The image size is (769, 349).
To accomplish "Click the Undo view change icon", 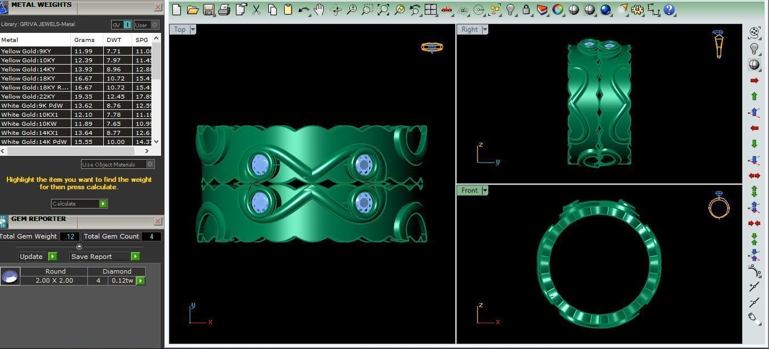I will [x=415, y=10].
